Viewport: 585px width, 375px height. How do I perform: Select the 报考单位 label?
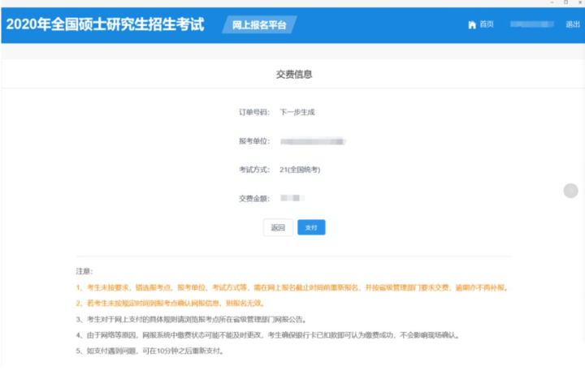[x=254, y=141]
